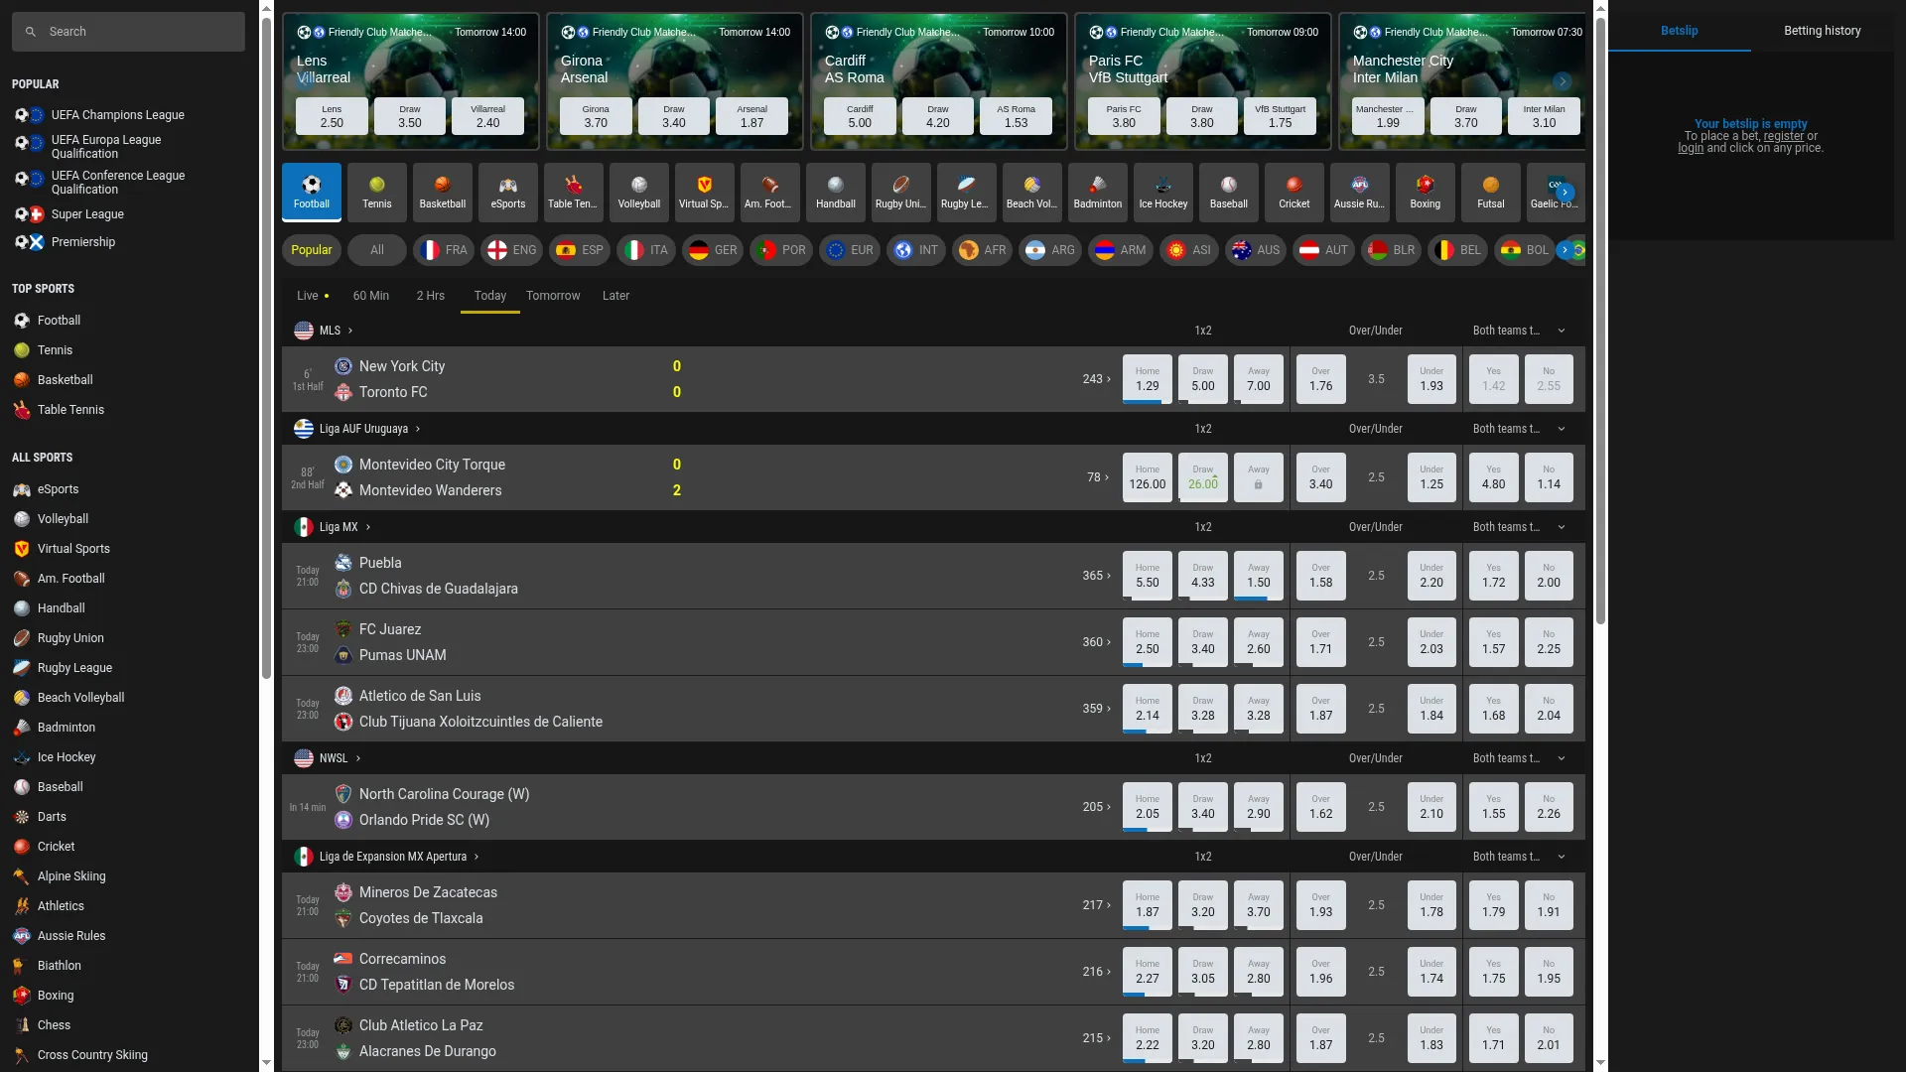Screen dimensions: 1906x1072
Task: Select the Popular filter chip
Action: [x=312, y=250]
